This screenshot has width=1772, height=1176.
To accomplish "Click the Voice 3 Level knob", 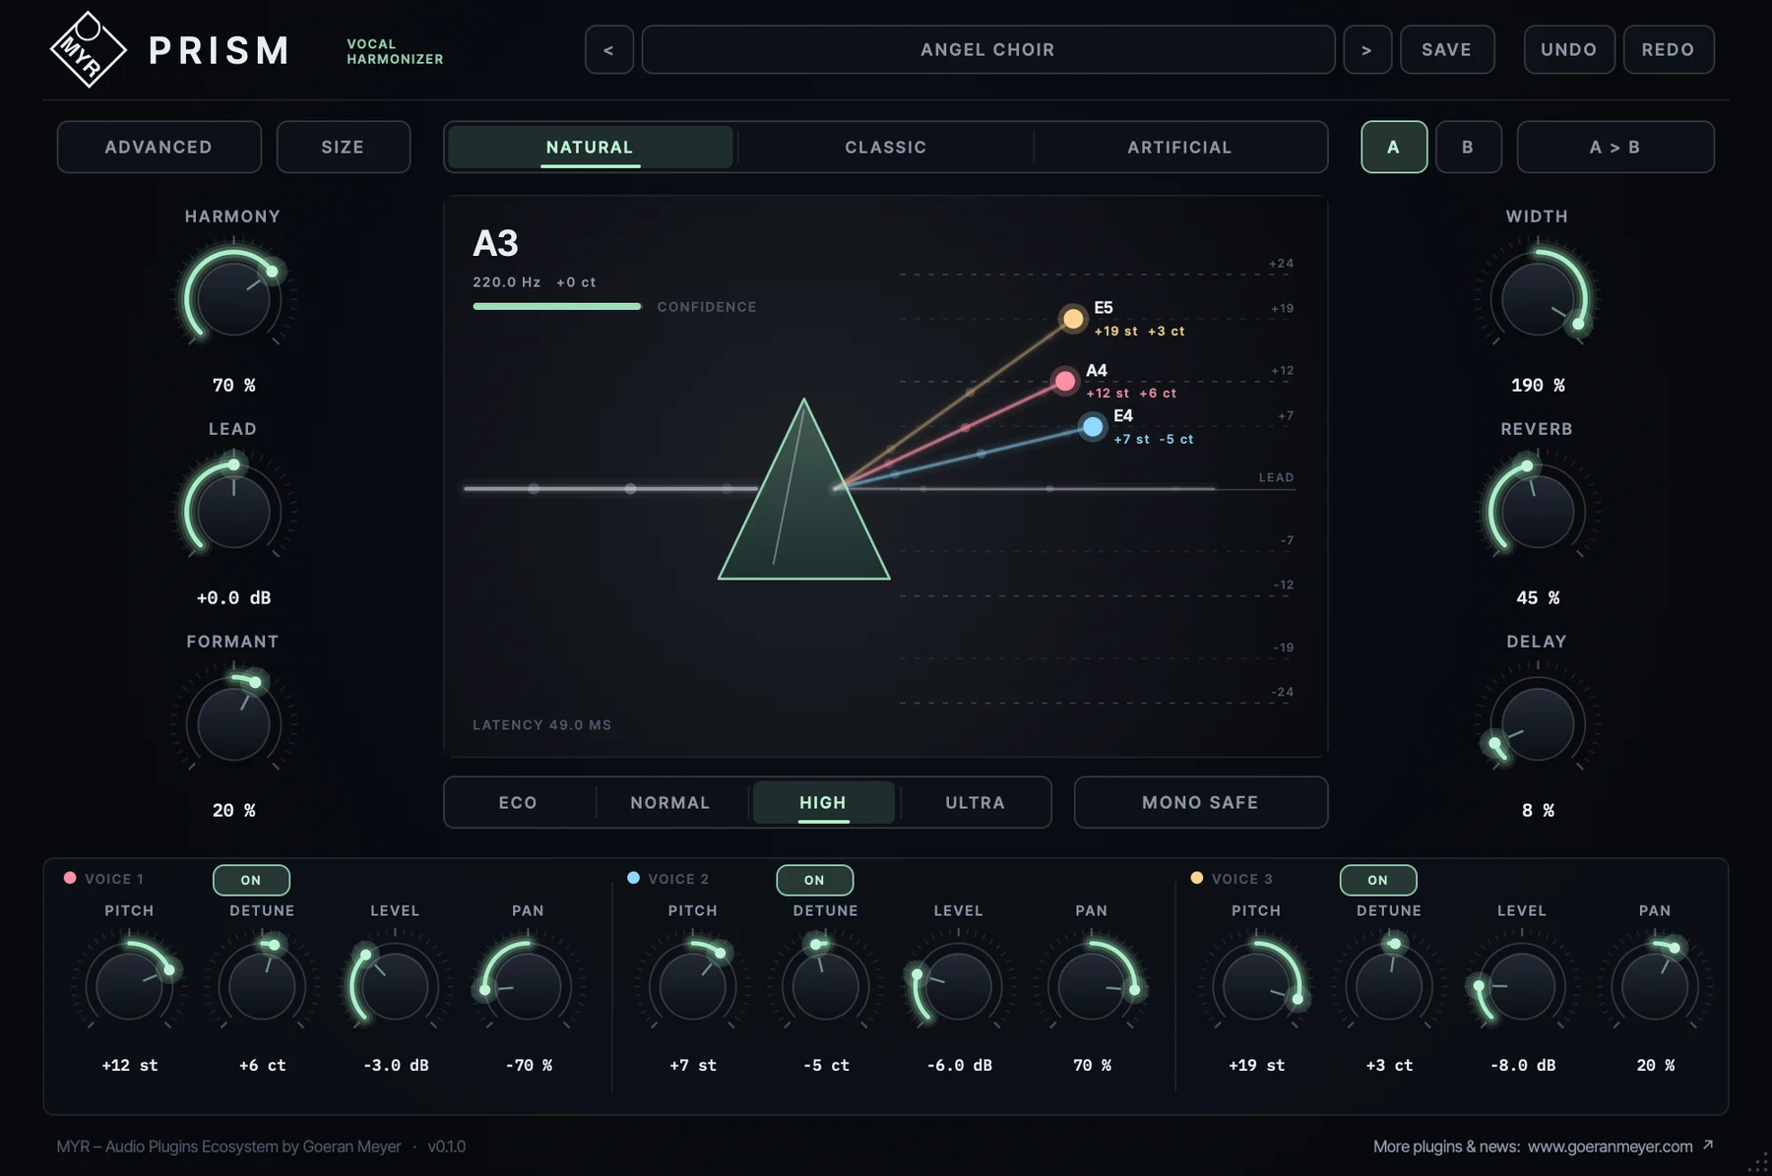I will pyautogui.click(x=1522, y=986).
